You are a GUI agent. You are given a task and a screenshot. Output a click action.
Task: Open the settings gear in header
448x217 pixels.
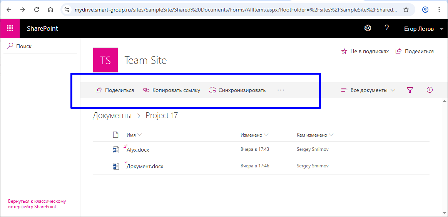pos(368,28)
